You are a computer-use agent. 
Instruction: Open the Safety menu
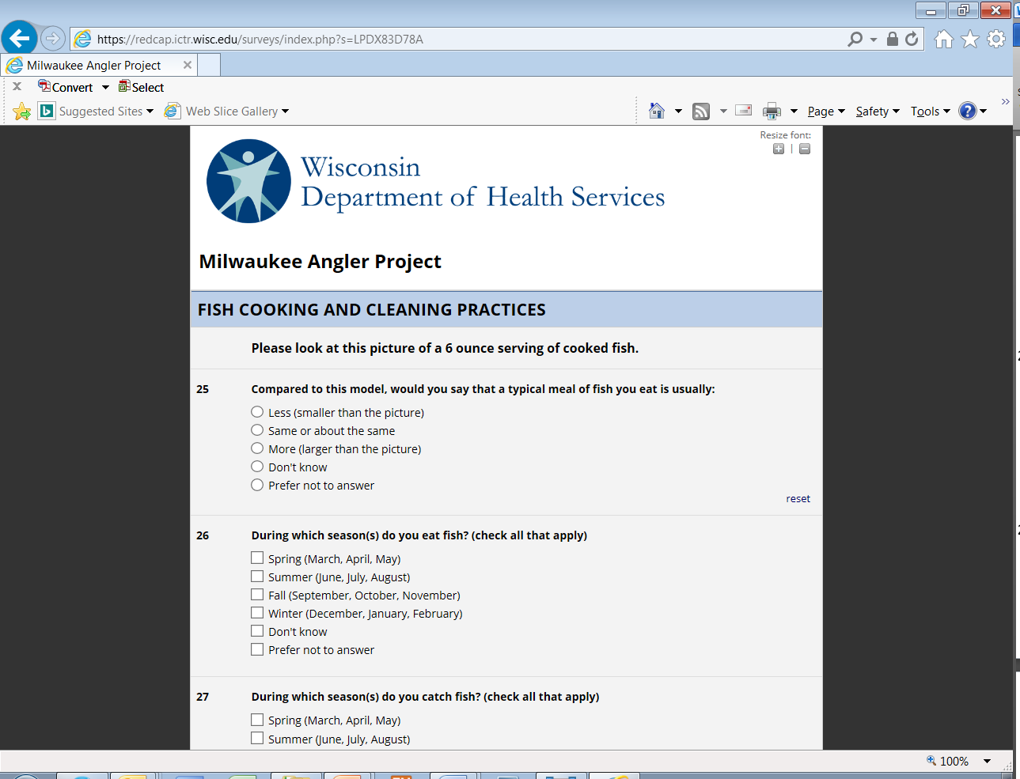(x=878, y=112)
